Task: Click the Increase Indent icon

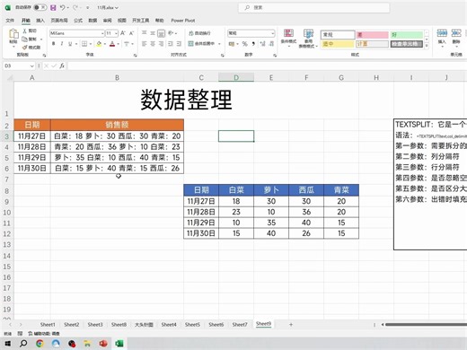Action: point(179,44)
